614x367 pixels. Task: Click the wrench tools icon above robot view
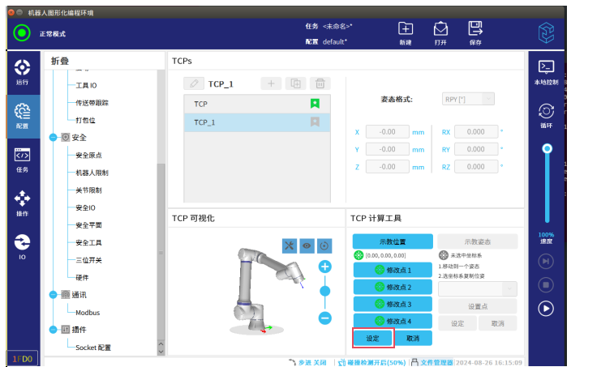tap(290, 245)
